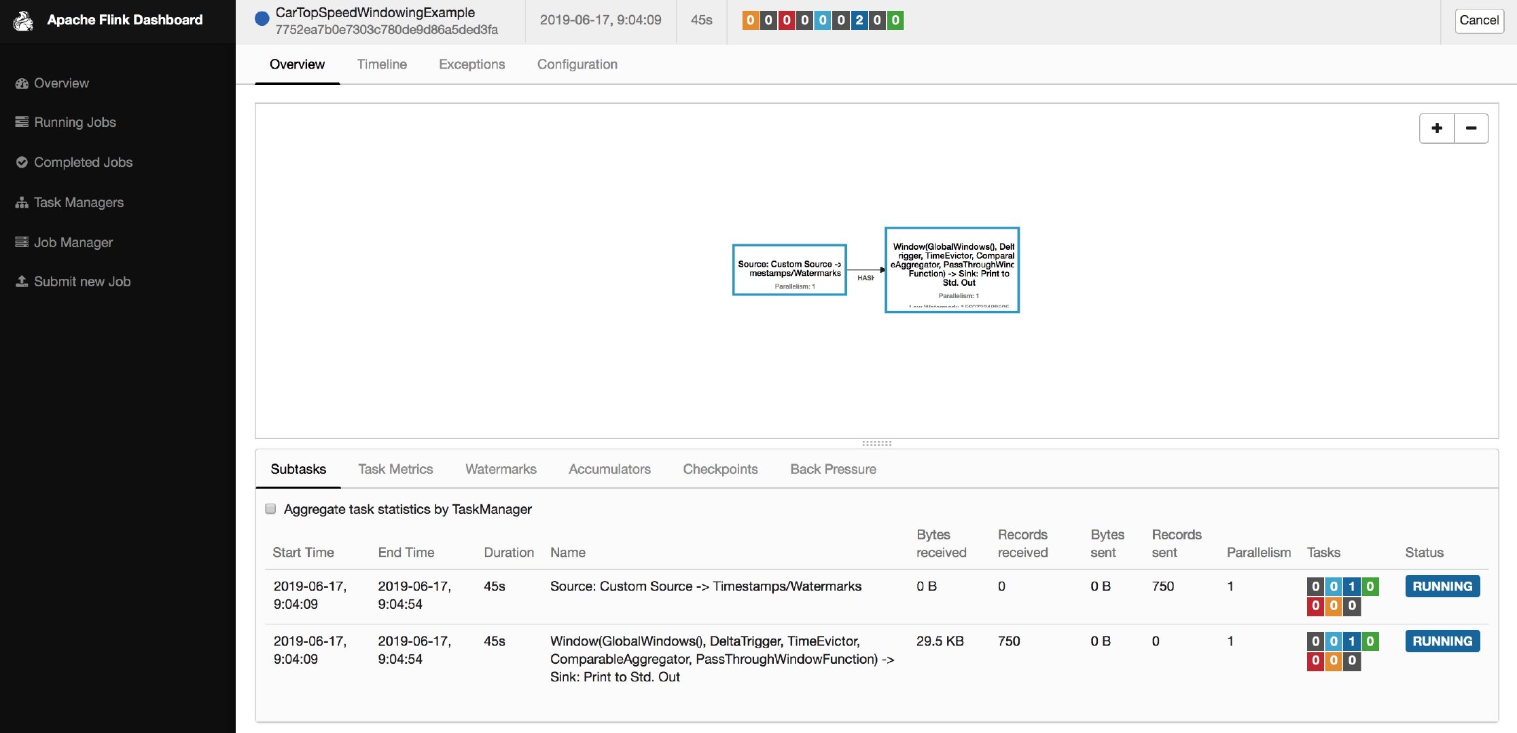Open the Exceptions tab
The width and height of the screenshot is (1517, 733).
(471, 64)
